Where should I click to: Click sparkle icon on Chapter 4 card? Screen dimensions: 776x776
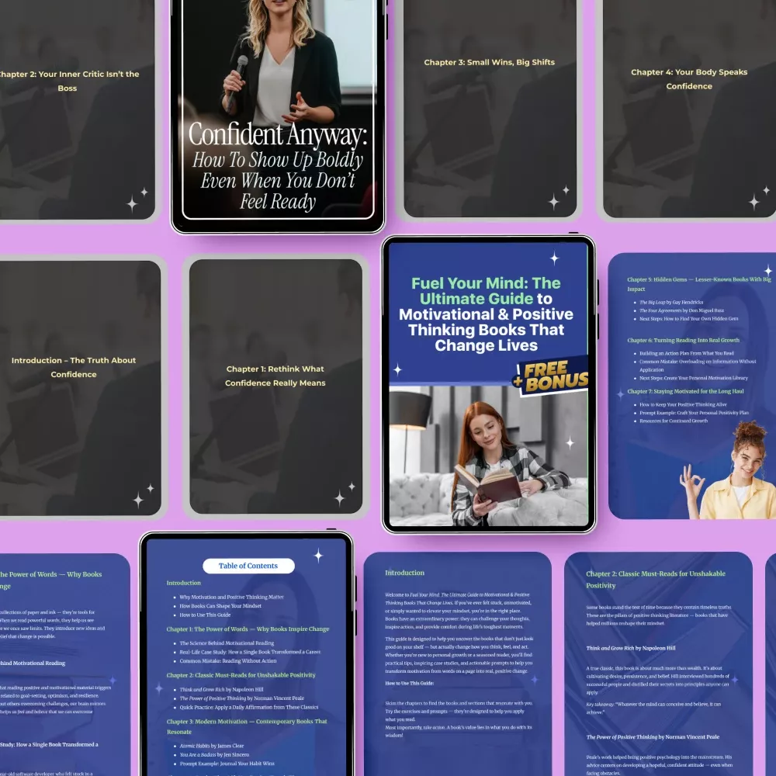755,199
